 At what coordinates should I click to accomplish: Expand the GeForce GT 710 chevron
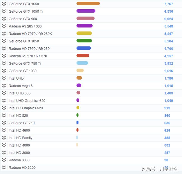click(4, 123)
